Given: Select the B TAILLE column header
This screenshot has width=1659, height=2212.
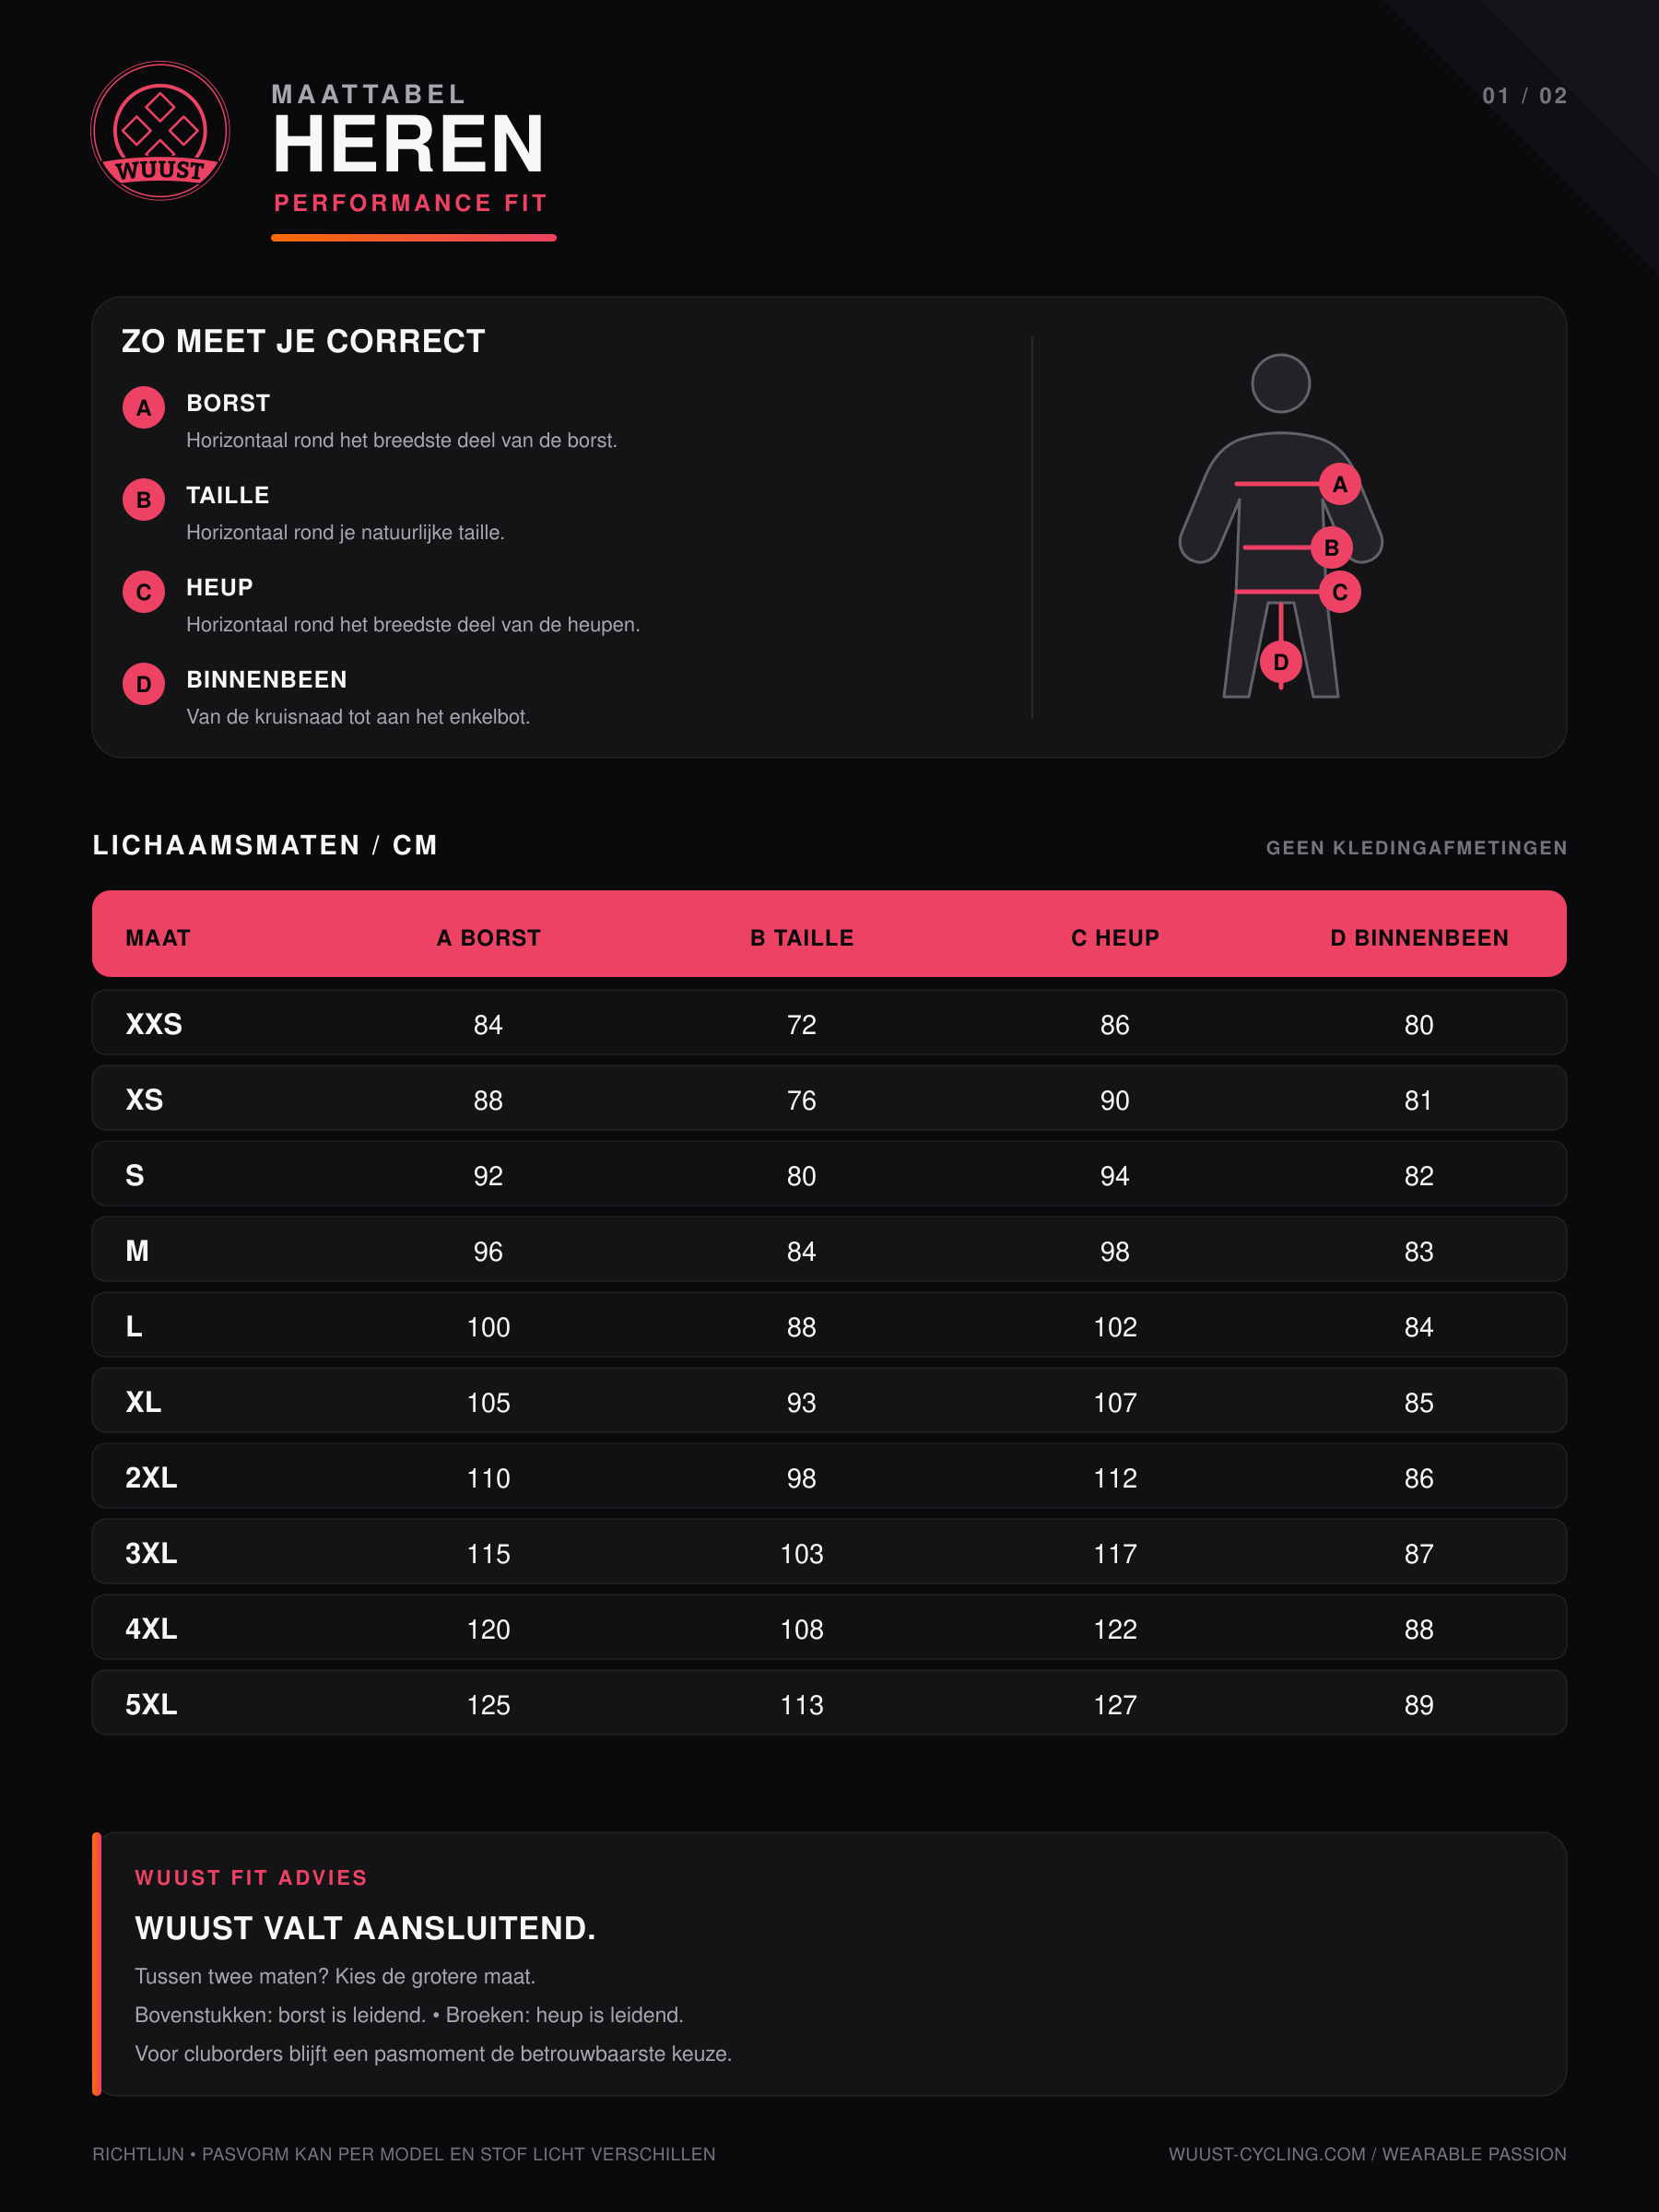Looking at the screenshot, I should [x=802, y=938].
